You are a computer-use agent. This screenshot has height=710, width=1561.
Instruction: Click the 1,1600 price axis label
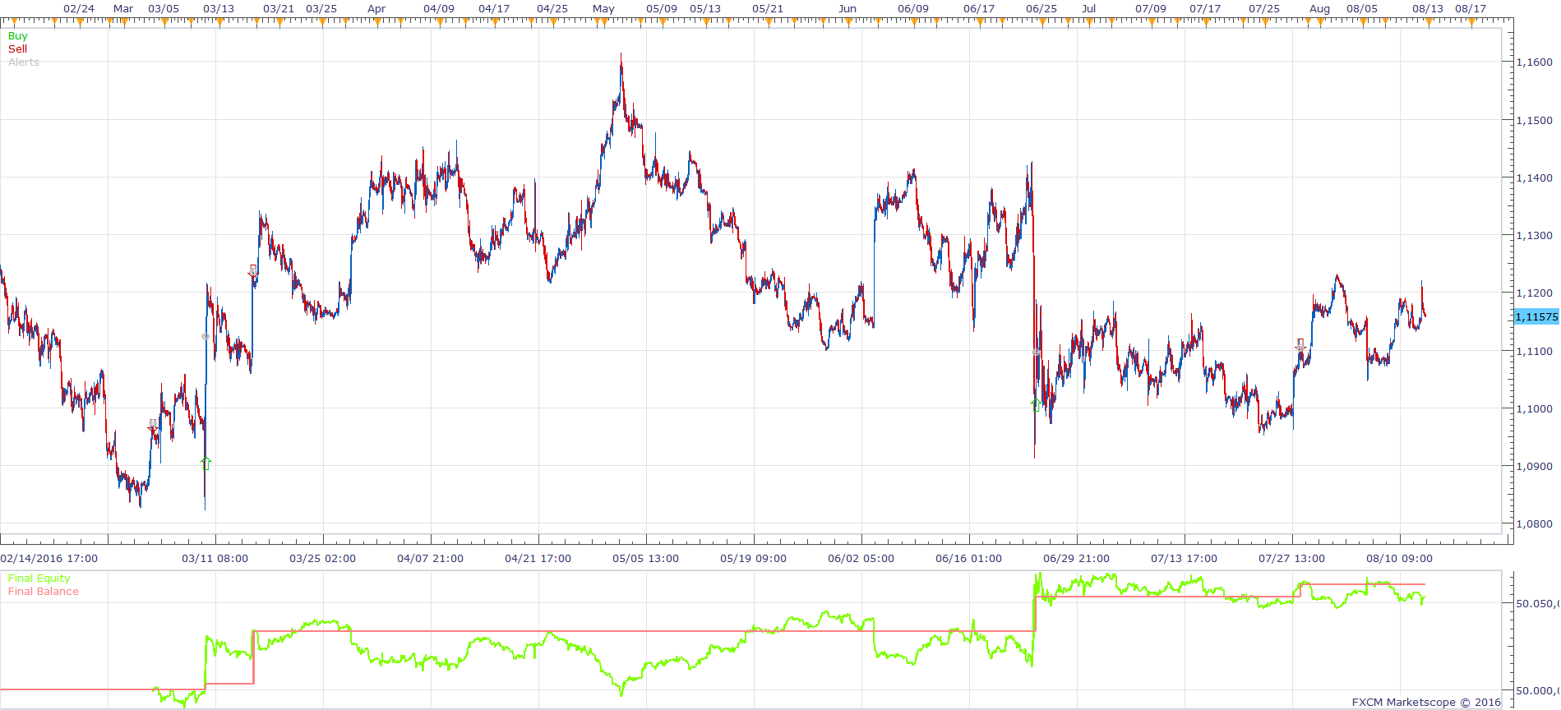pyautogui.click(x=1534, y=62)
